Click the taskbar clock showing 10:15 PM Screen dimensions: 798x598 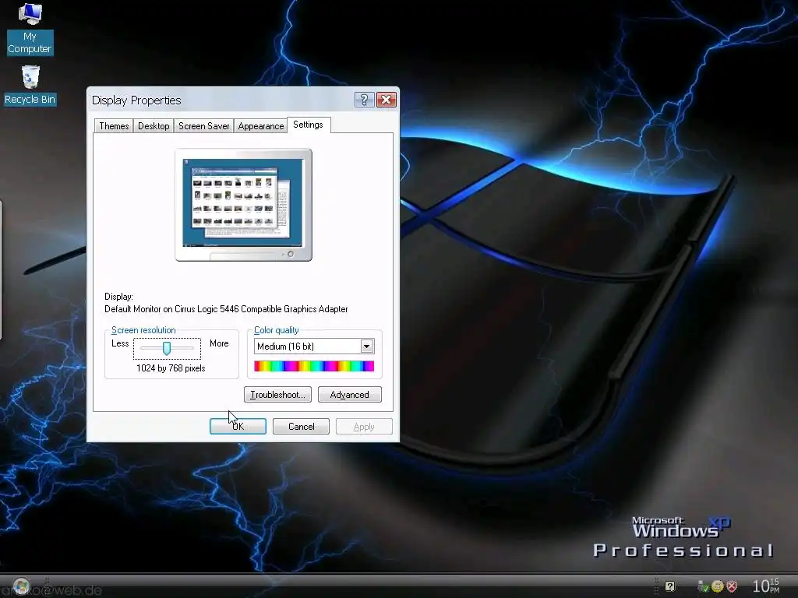click(x=766, y=586)
